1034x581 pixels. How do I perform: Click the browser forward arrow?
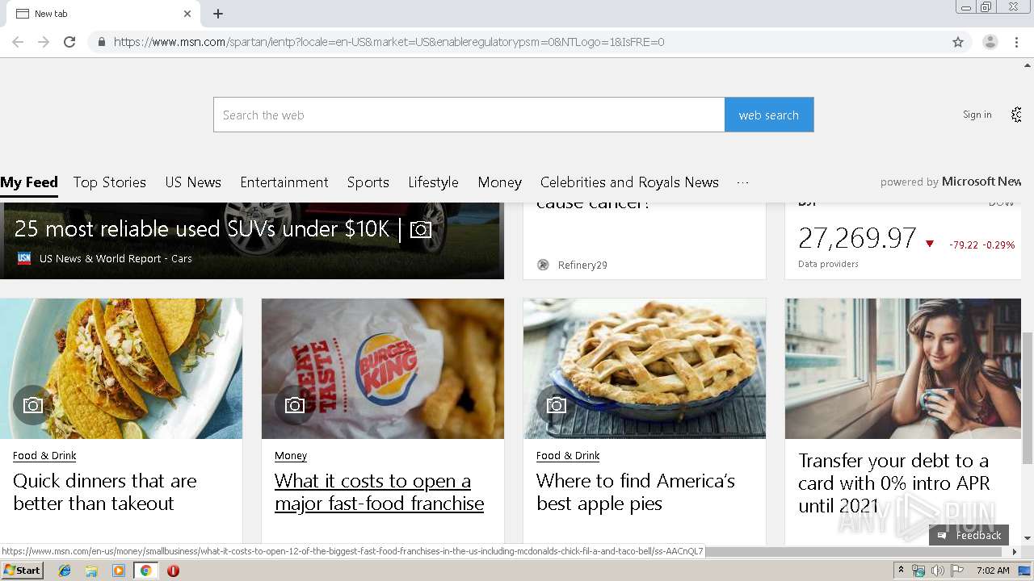(x=44, y=42)
